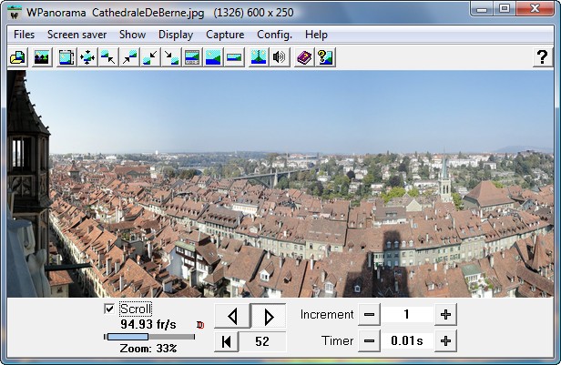
Task: Uncheck the Scroll checkbox
Action: coord(109,309)
